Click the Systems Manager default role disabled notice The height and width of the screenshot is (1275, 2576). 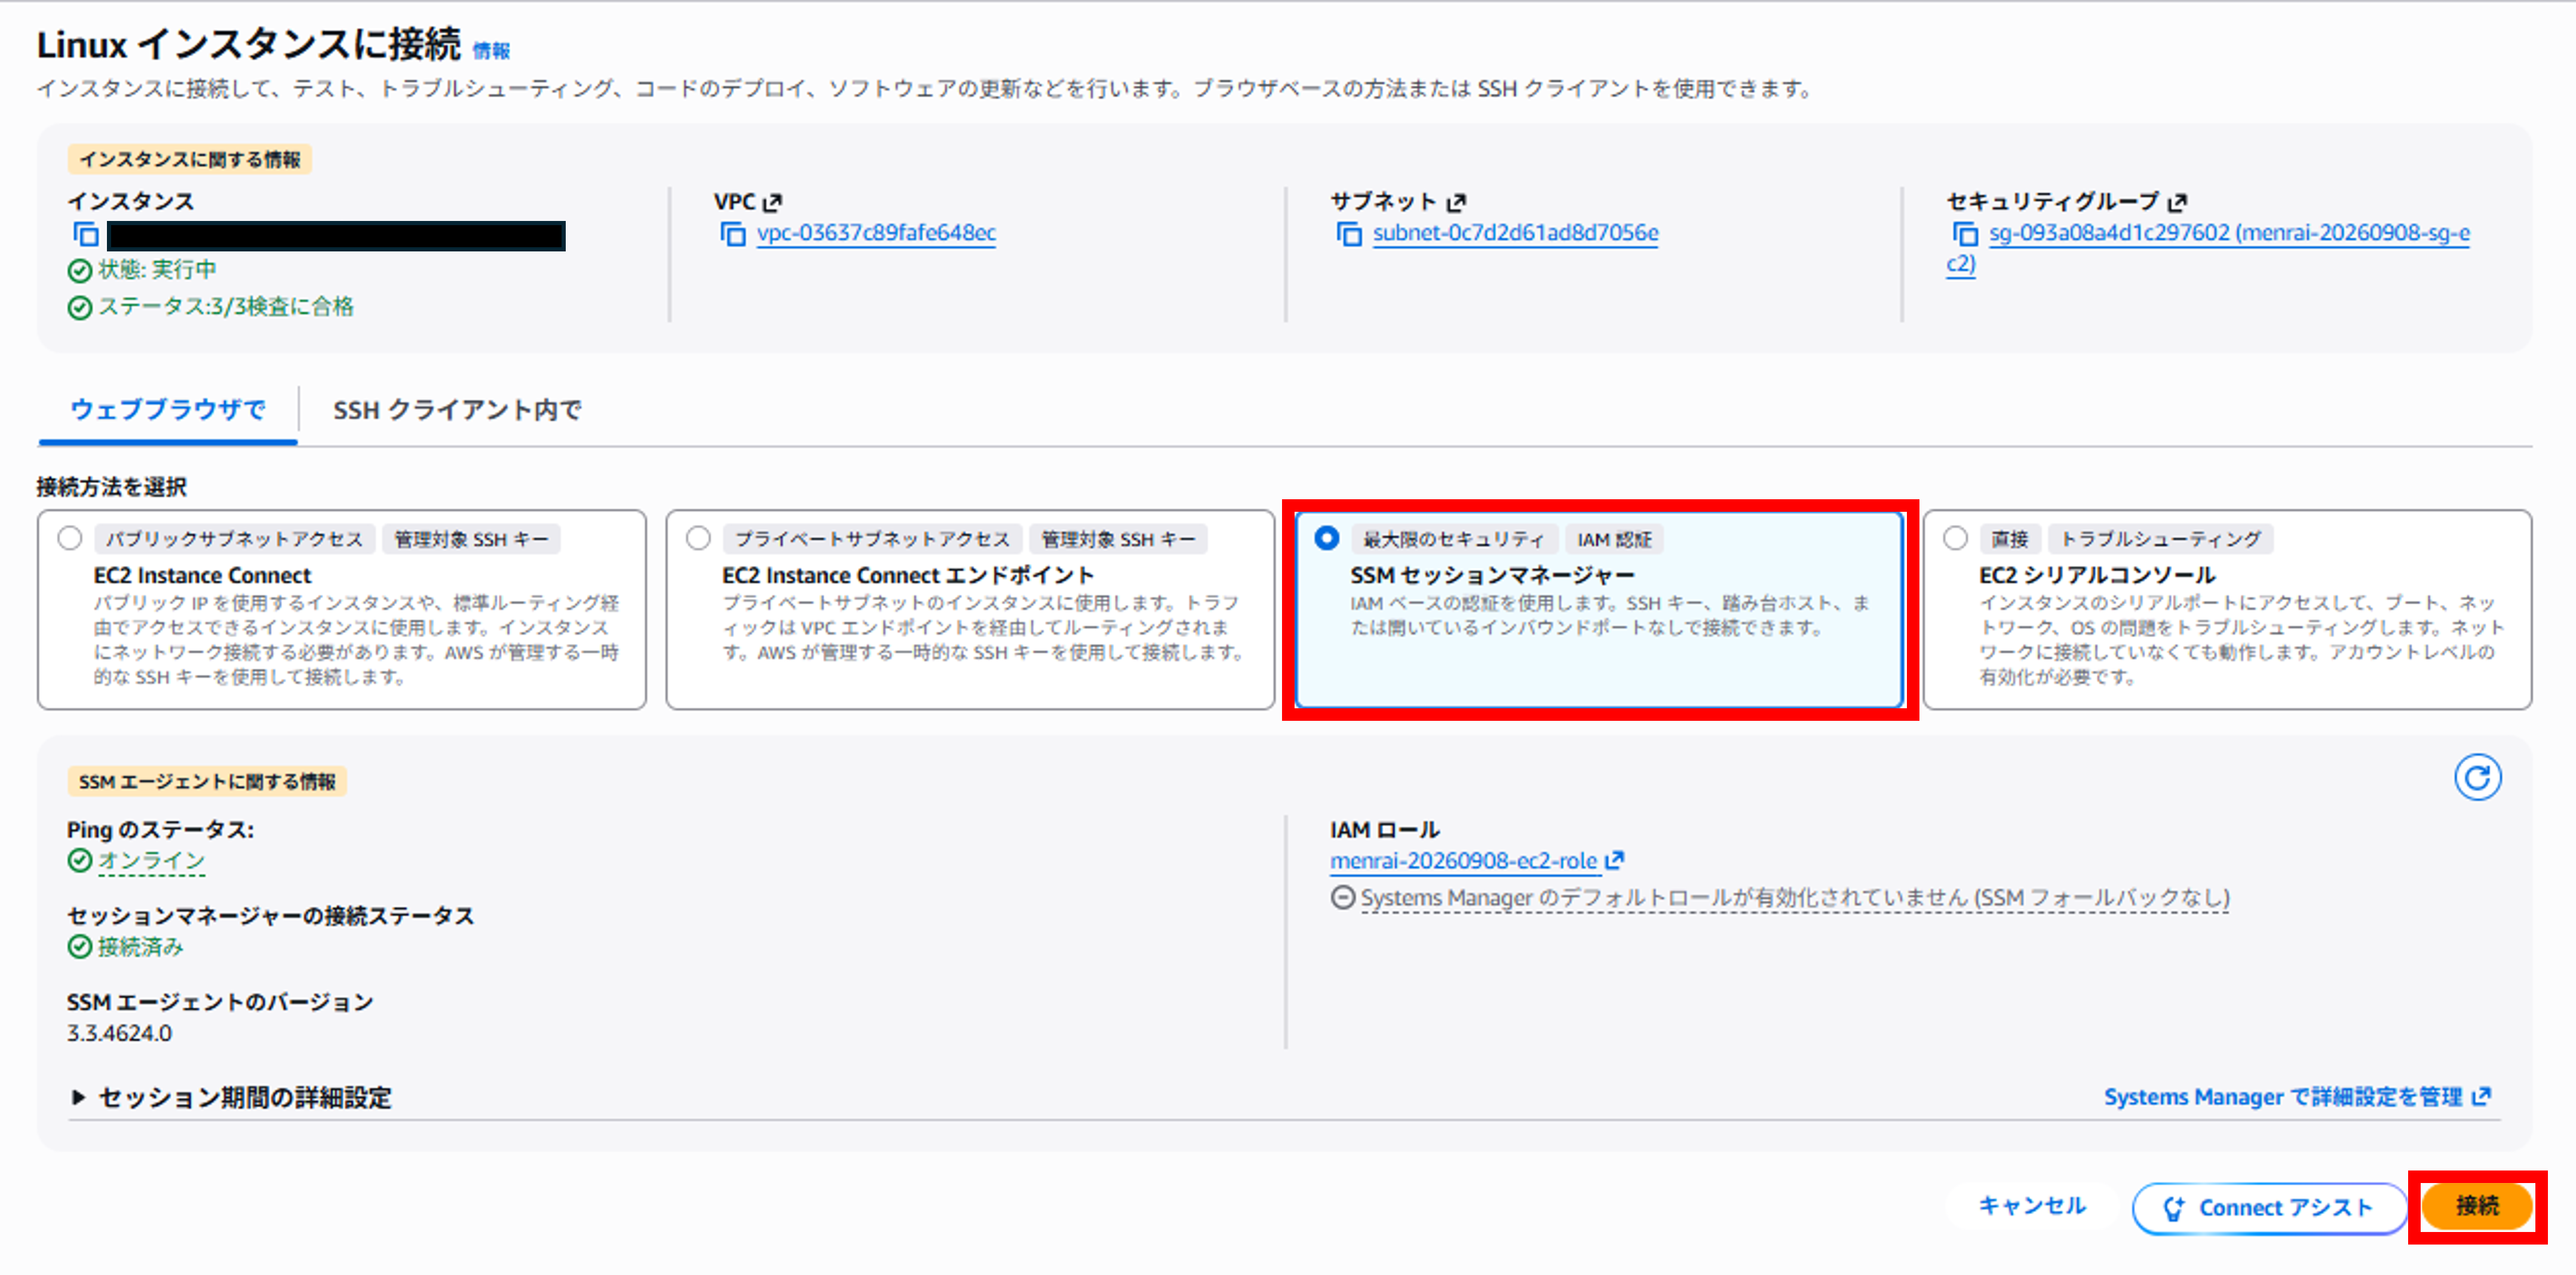(1794, 898)
